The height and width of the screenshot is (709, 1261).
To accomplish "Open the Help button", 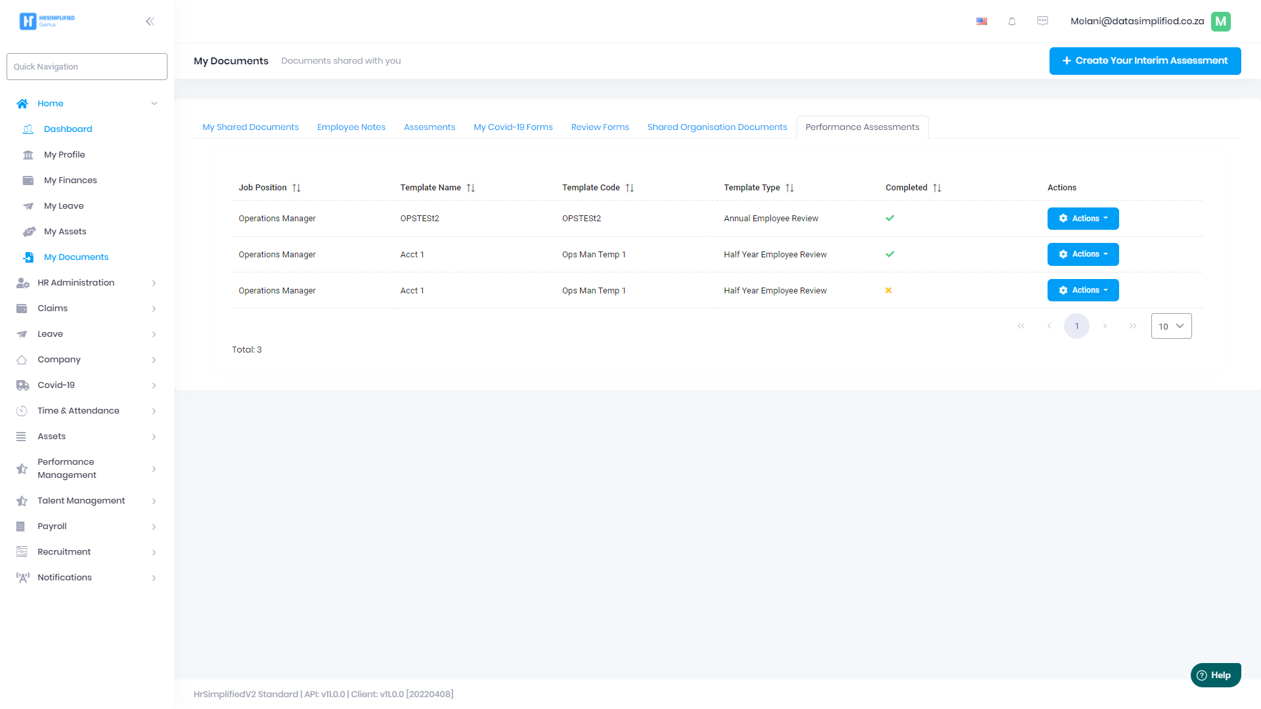I will point(1215,675).
